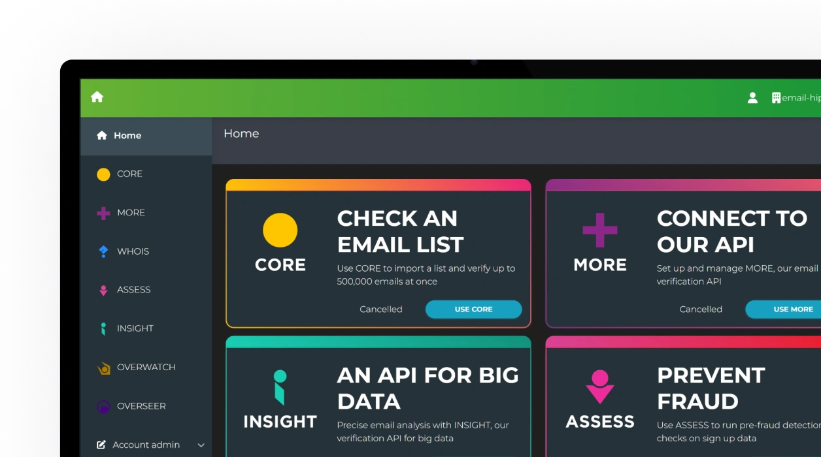Open Account admin menu item

[x=146, y=445]
